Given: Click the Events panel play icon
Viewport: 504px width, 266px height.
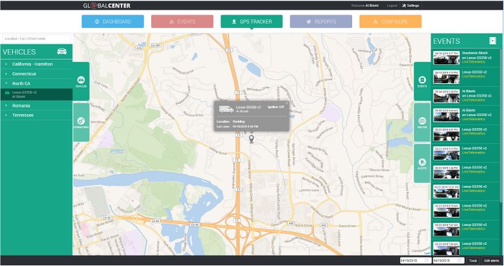Looking at the screenshot, I should click(x=493, y=41).
